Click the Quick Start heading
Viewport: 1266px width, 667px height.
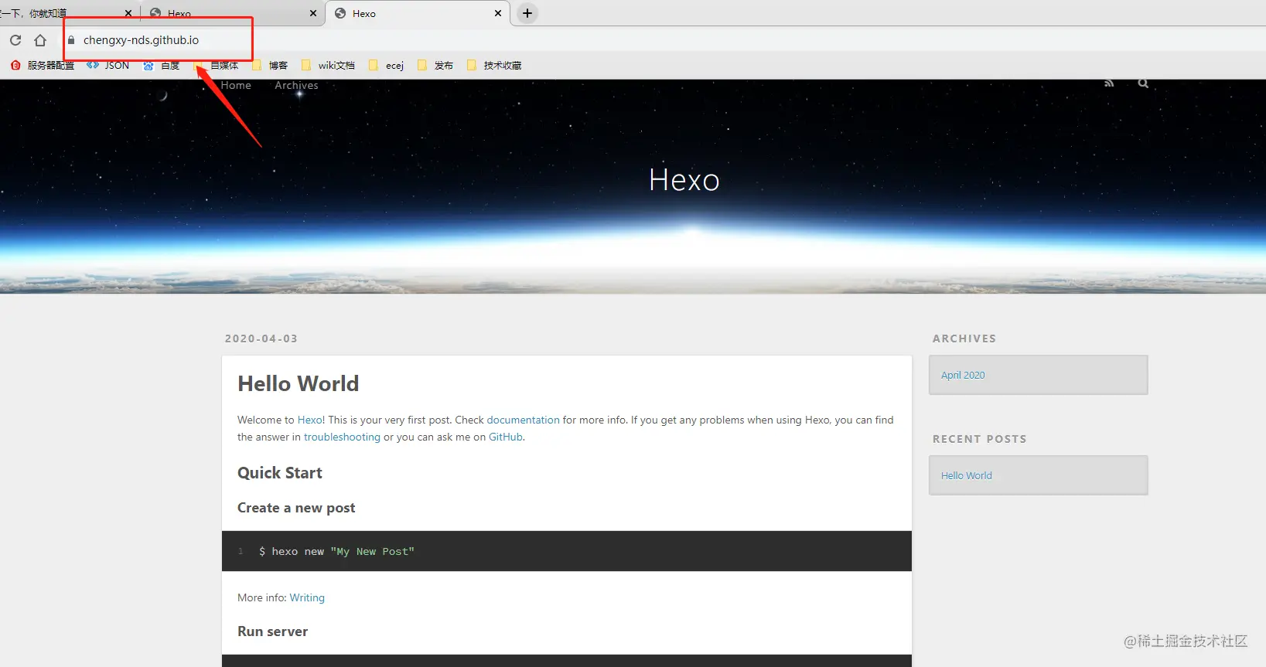(280, 473)
